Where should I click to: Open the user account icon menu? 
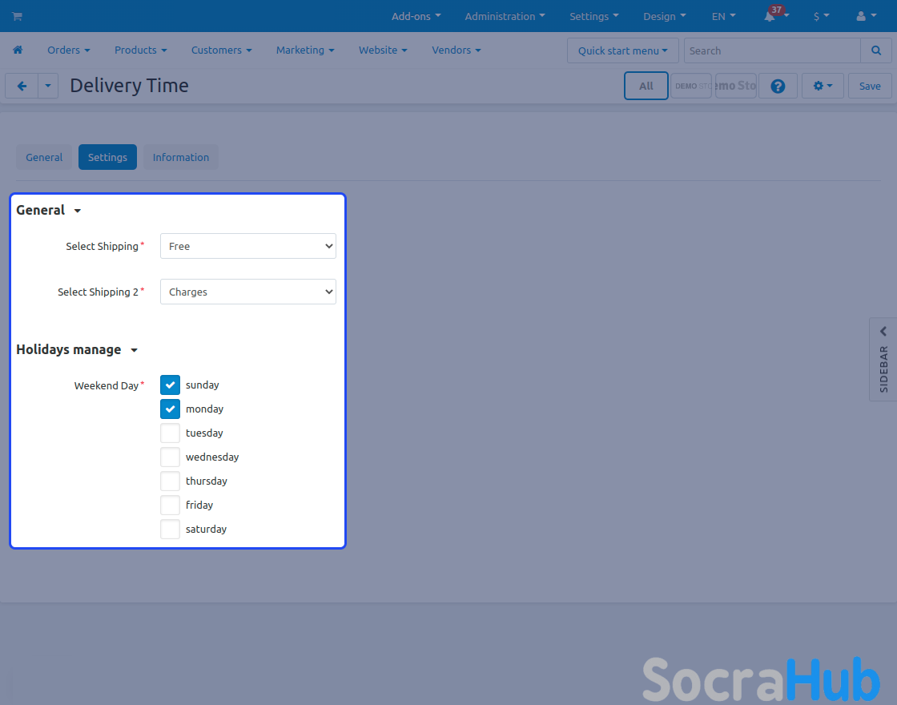pos(866,16)
